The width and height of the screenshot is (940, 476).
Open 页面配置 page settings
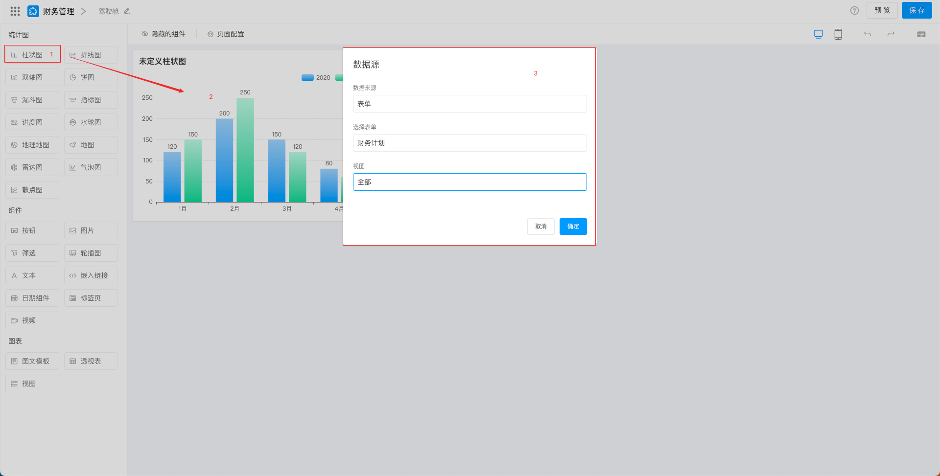(x=226, y=34)
